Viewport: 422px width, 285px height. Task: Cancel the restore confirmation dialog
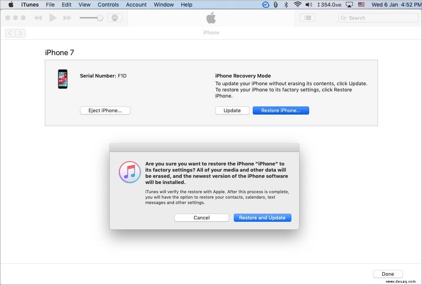(202, 218)
